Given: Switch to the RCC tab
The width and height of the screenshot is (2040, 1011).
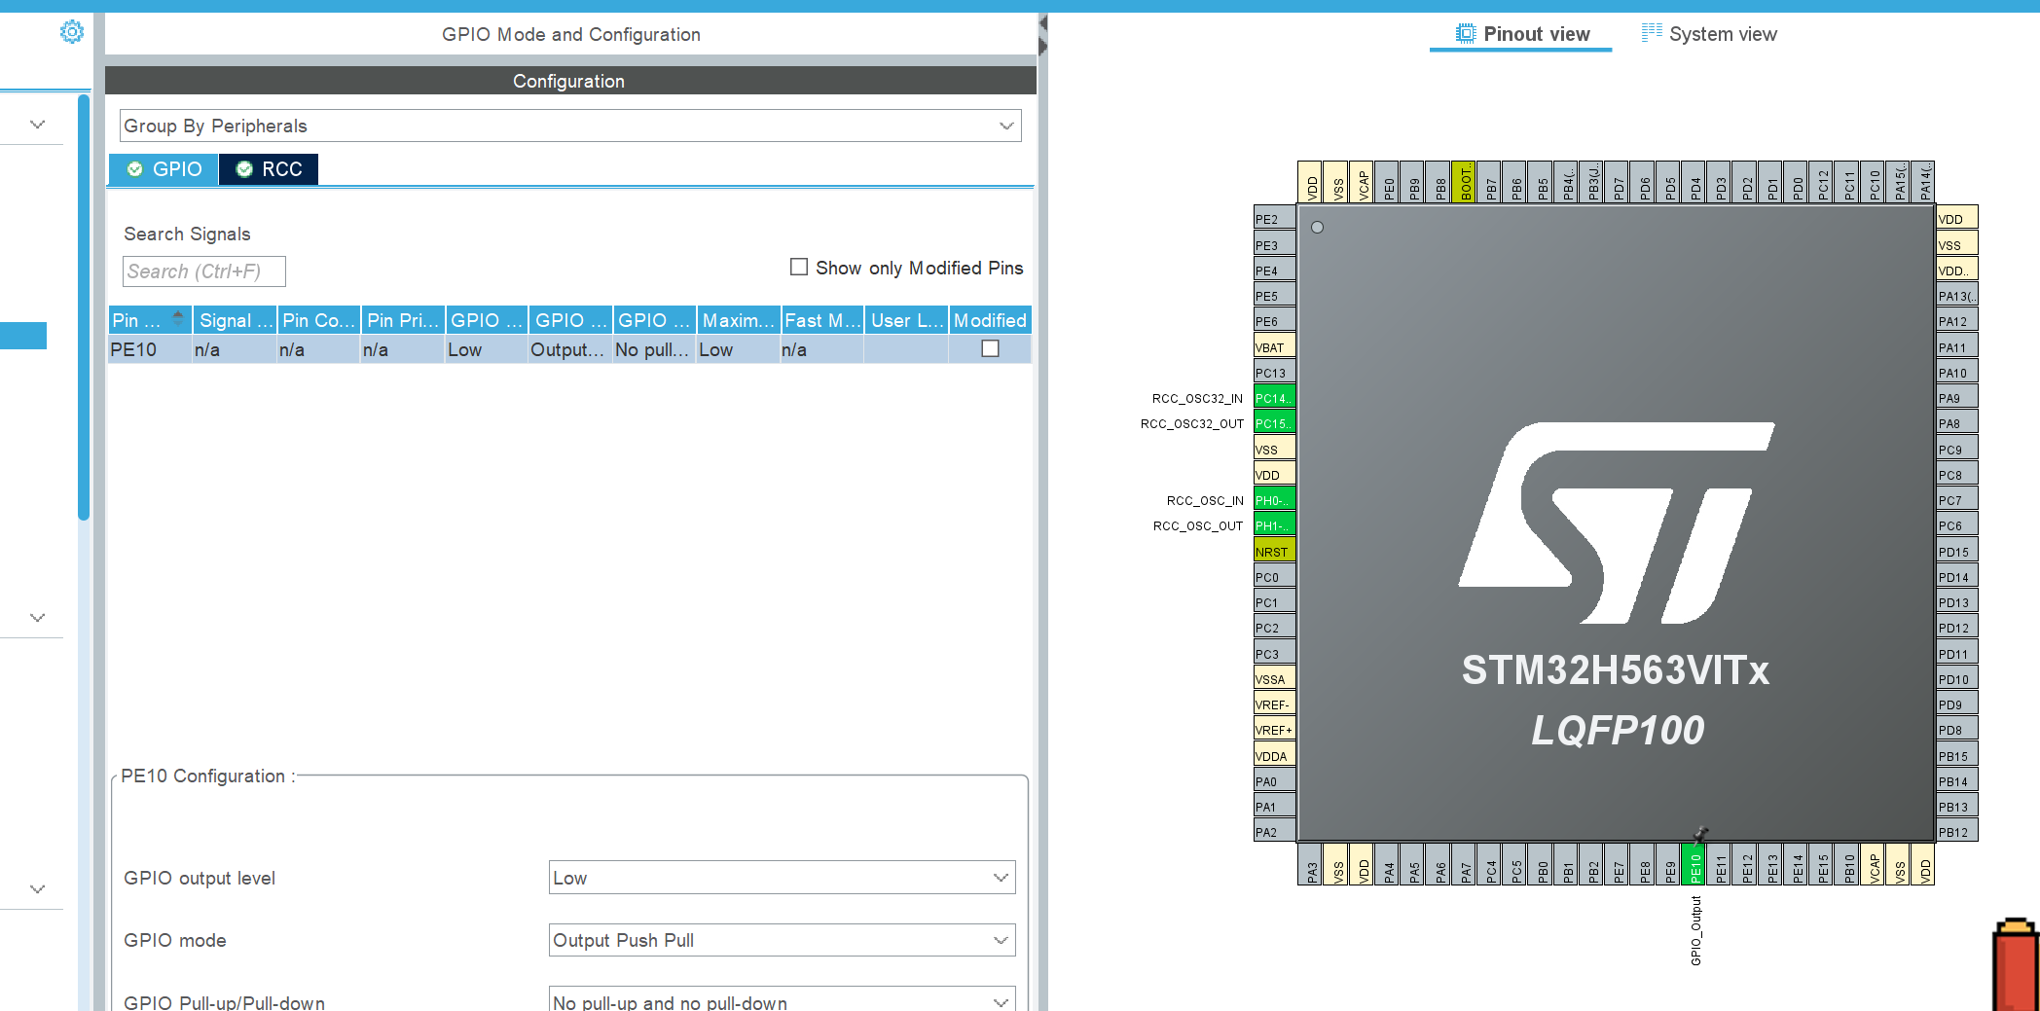Looking at the screenshot, I should [280, 168].
